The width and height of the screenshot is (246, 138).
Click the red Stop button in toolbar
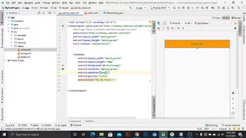pos(207,8)
